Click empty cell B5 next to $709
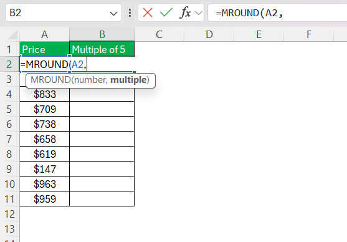Viewport: 347px width, 242px height. click(x=102, y=109)
